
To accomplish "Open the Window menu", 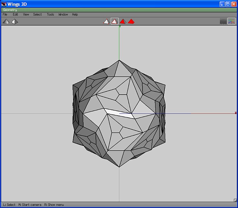I will pyautogui.click(x=63, y=15).
